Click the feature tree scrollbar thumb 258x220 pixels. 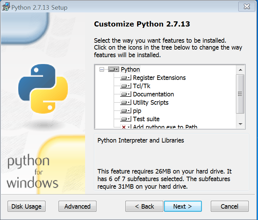coord(240,94)
